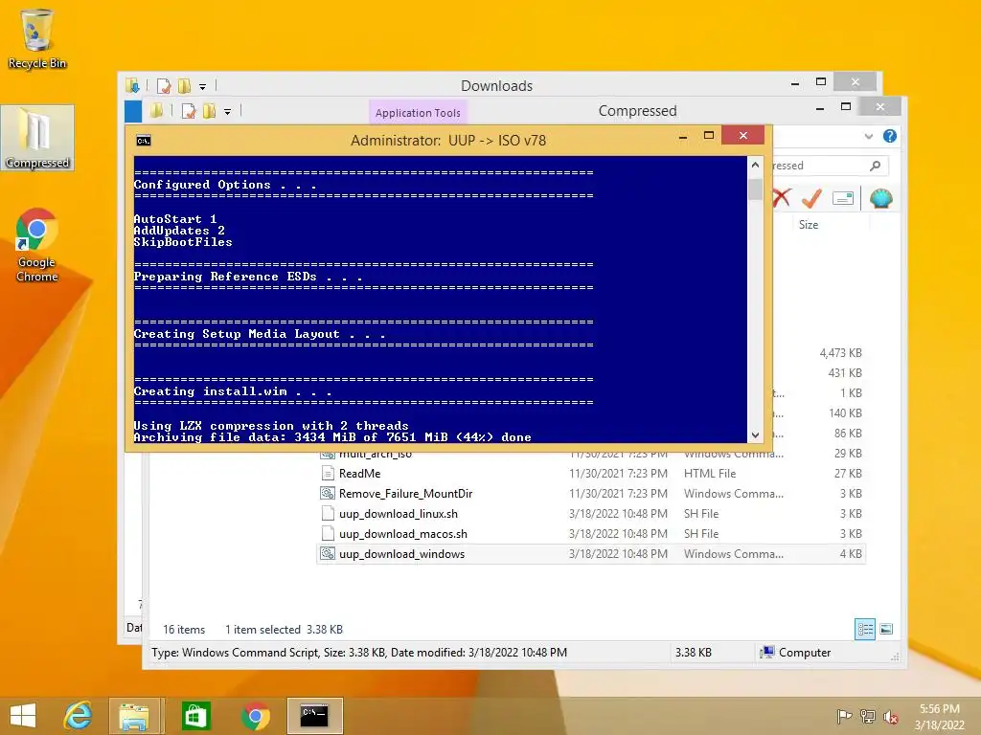Viewport: 981px width, 735px height.
Task: Open the cmd window system menu icon
Action: [144, 141]
